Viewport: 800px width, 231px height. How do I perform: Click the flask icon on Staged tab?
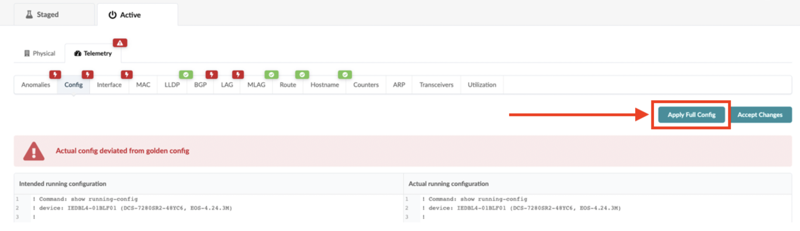(29, 15)
